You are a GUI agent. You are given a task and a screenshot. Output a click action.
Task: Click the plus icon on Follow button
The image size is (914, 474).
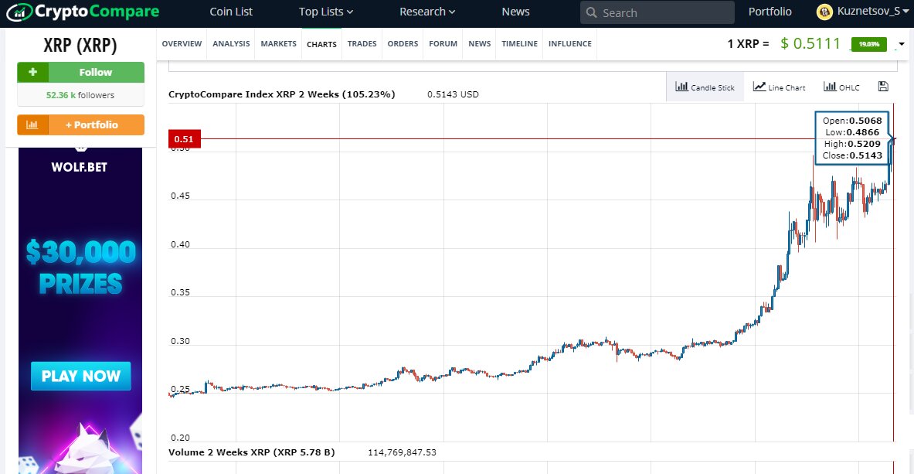pyautogui.click(x=32, y=73)
